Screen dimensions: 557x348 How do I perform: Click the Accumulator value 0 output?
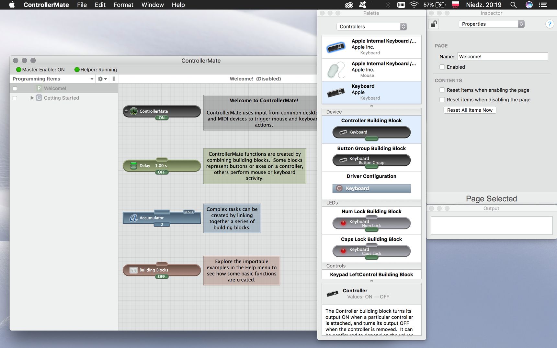tap(162, 224)
